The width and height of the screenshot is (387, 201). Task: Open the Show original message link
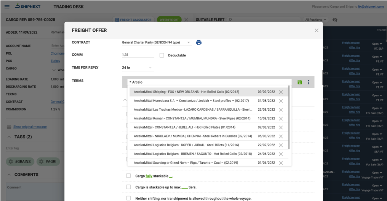coord(30,127)
